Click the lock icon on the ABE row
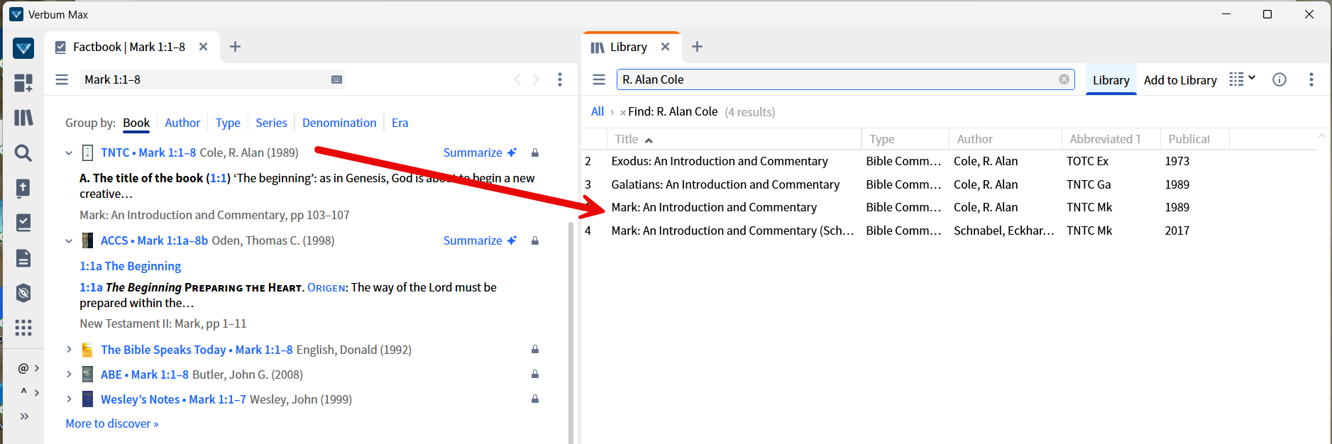Viewport: 1332px width, 444px height. [535, 374]
